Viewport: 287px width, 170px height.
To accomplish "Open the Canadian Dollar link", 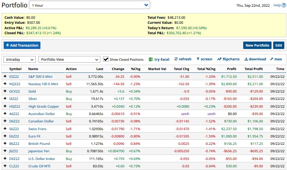I will pyautogui.click(x=41, y=121).
